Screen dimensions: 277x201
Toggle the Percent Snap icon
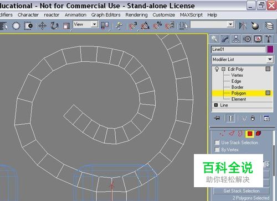(x=157, y=25)
